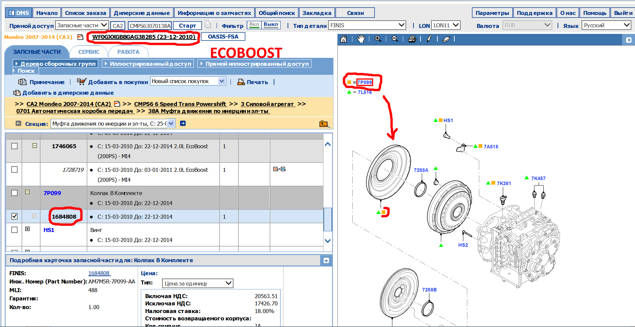The width and height of the screenshot is (635, 327).
Task: Zoom in on the parts diagram
Action: tap(378, 39)
